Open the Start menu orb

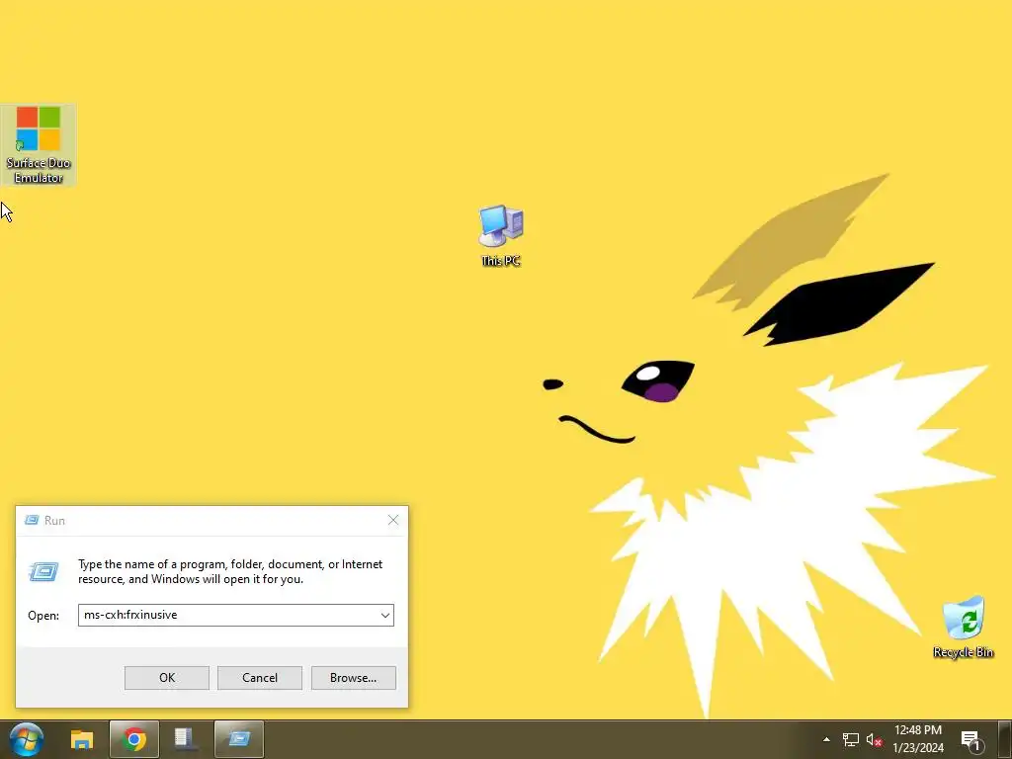tap(26, 739)
